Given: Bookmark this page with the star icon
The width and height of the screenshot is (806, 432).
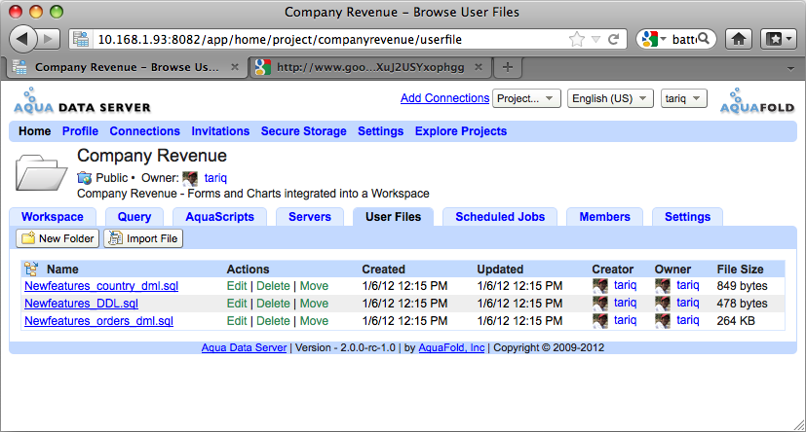Looking at the screenshot, I should pos(578,40).
